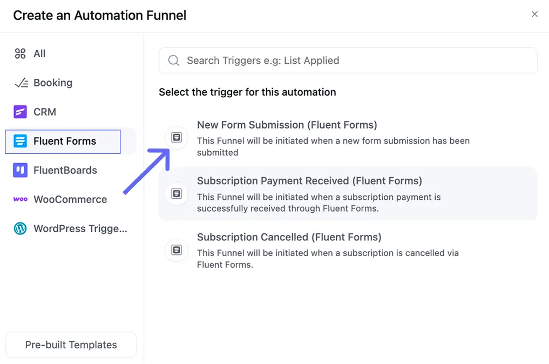
Task: Select Subscription Cancelled (Fluent Forms) title
Action: [x=289, y=237]
